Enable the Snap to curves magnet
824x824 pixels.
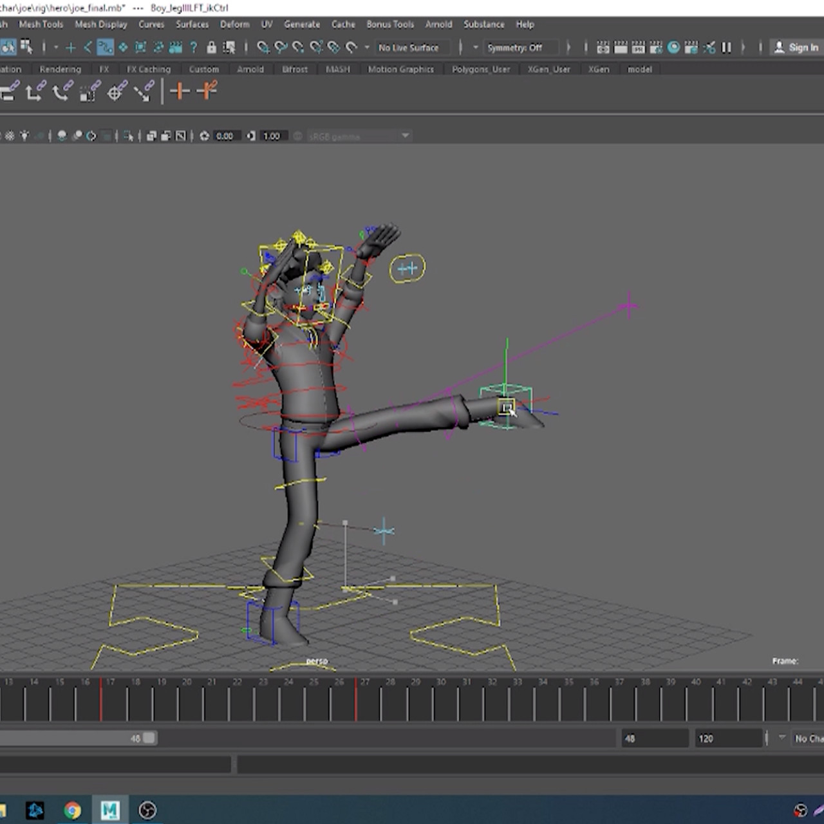pyautogui.click(x=281, y=47)
